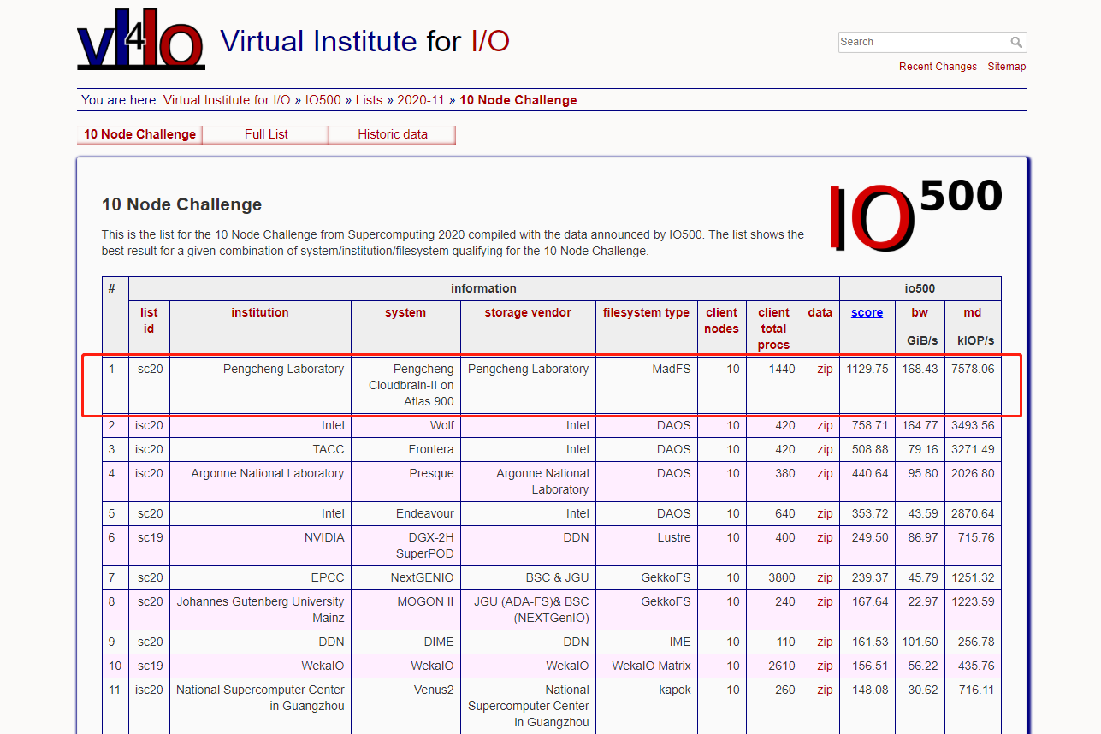Go to Lists in breadcrumb

[x=369, y=100]
